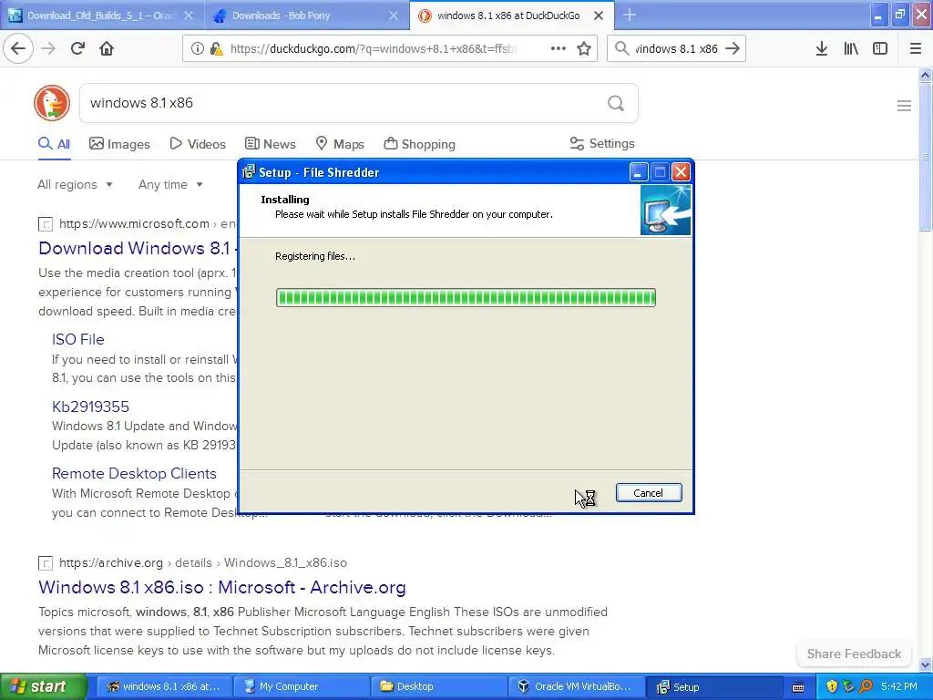
Task: Go back using Firefox back arrow
Action: pos(18,48)
